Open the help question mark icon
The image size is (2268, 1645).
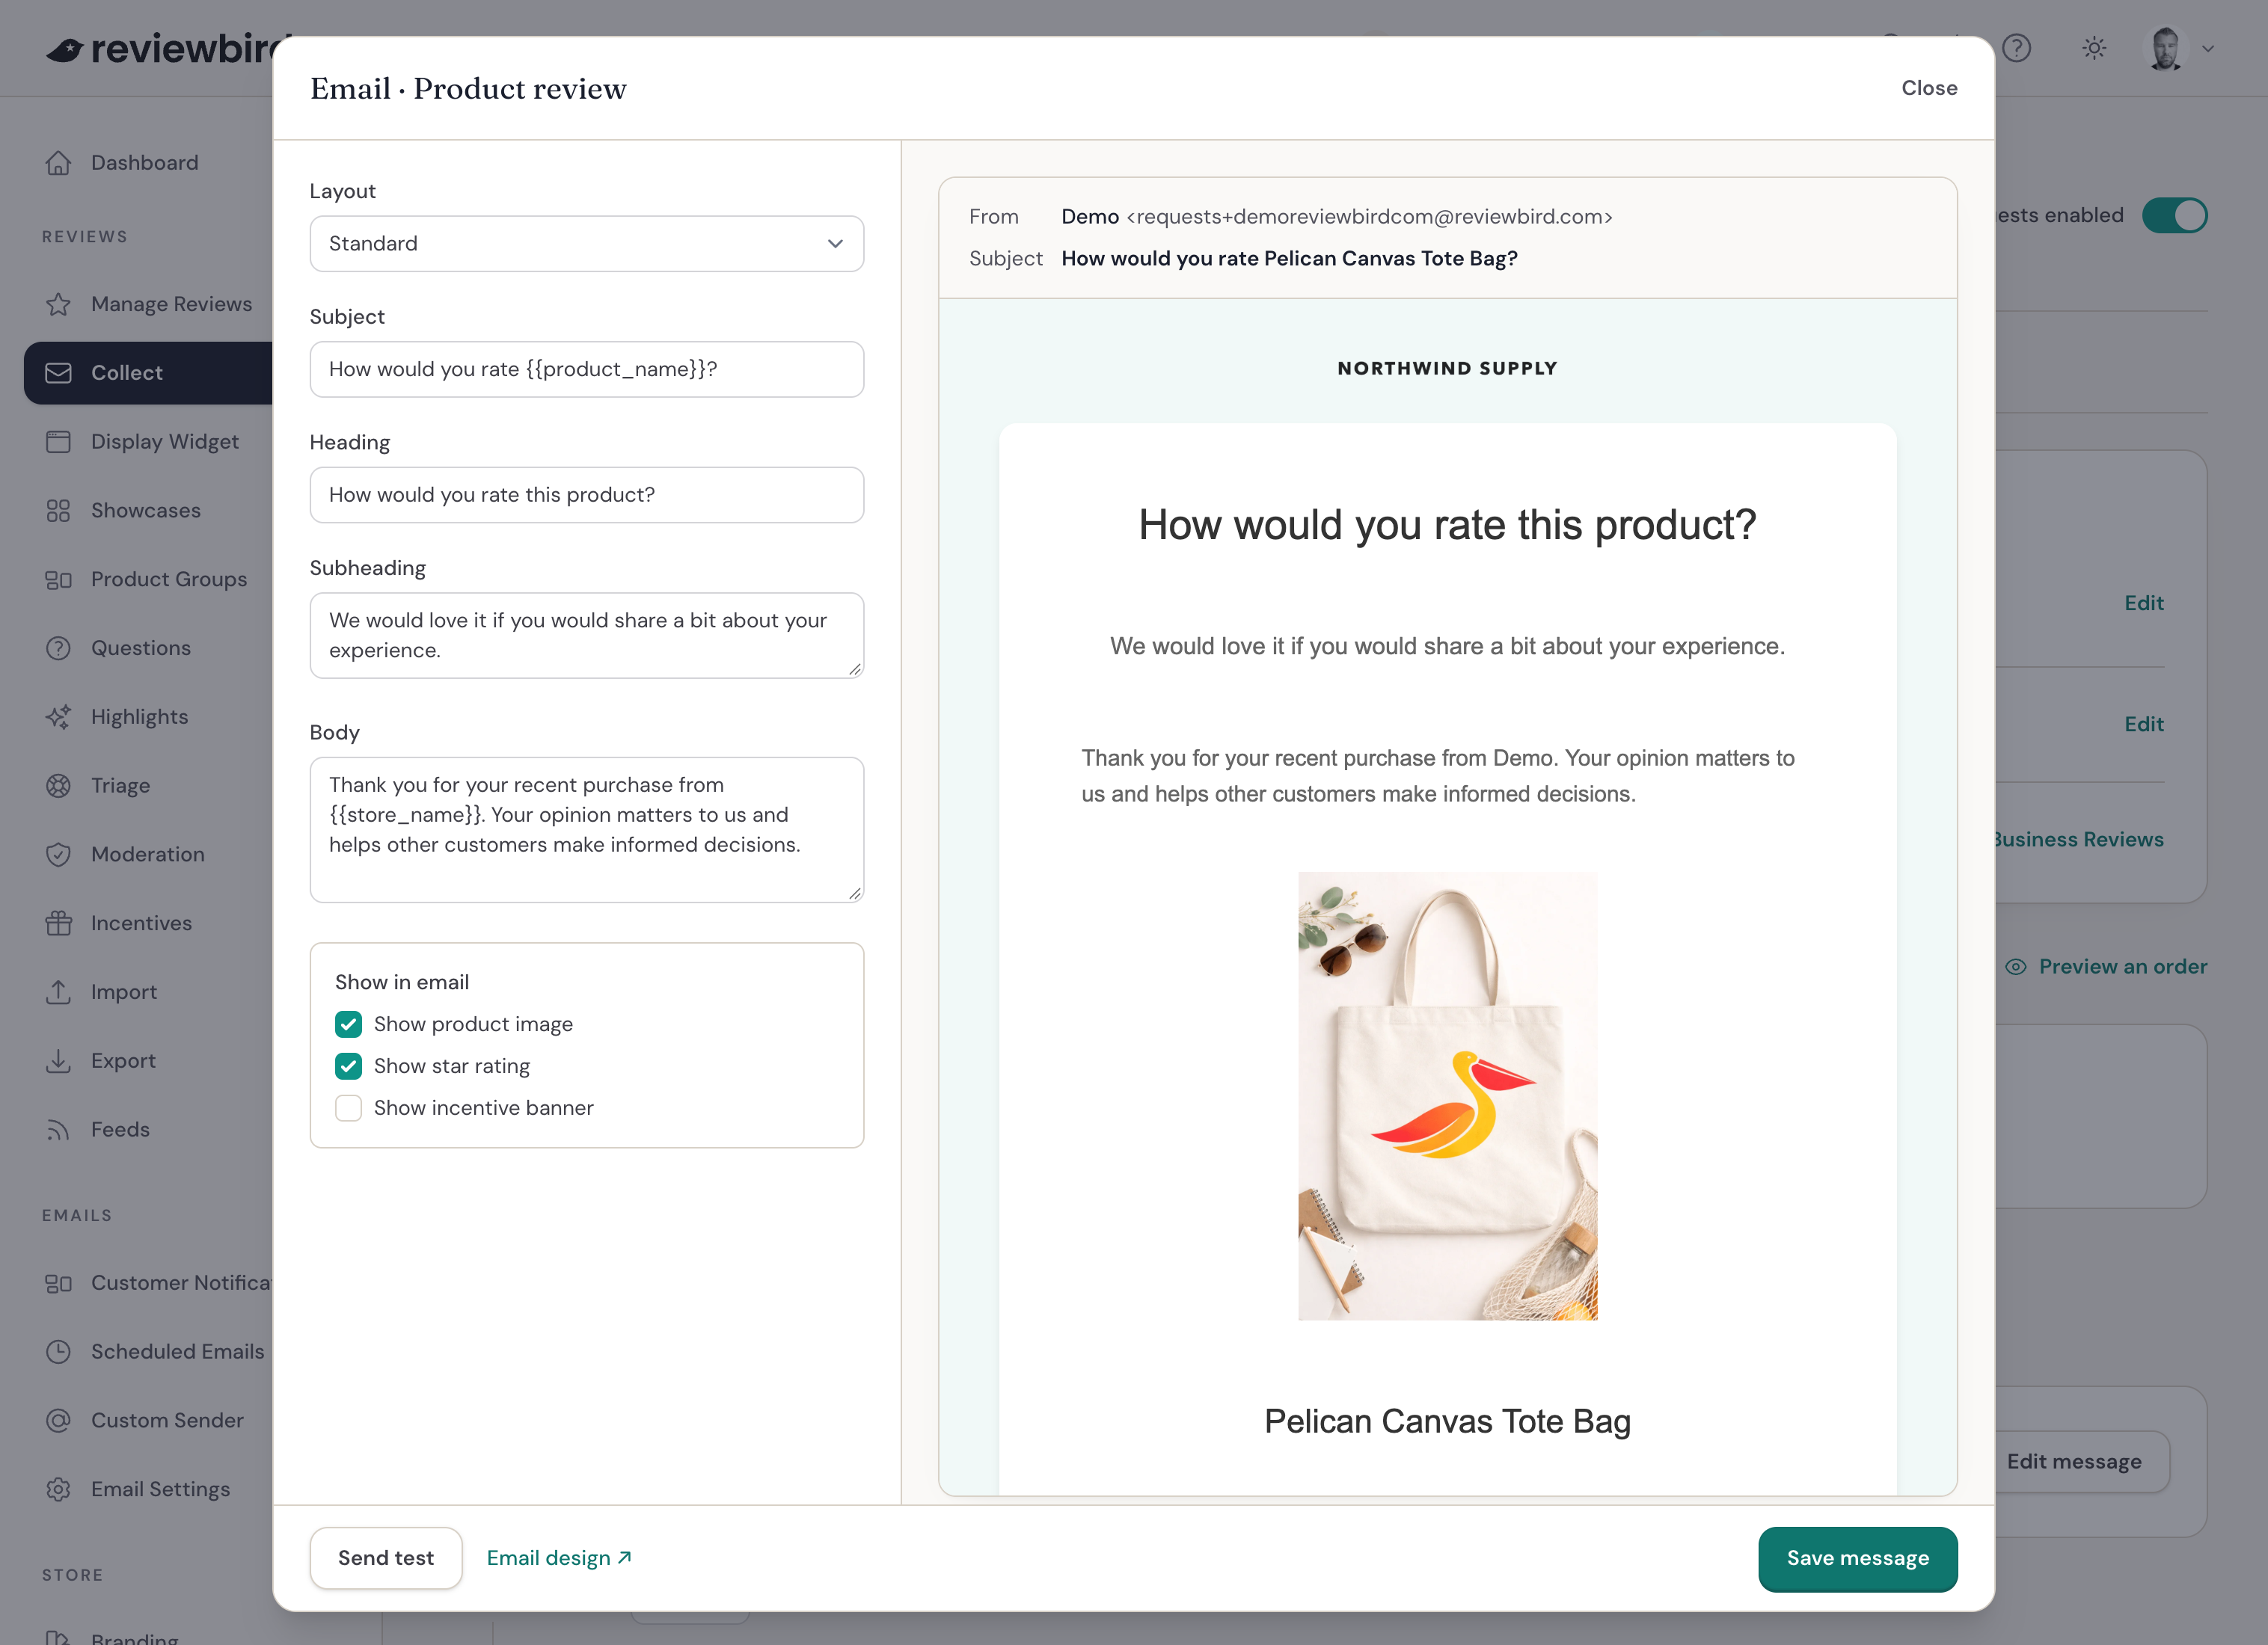(2017, 48)
